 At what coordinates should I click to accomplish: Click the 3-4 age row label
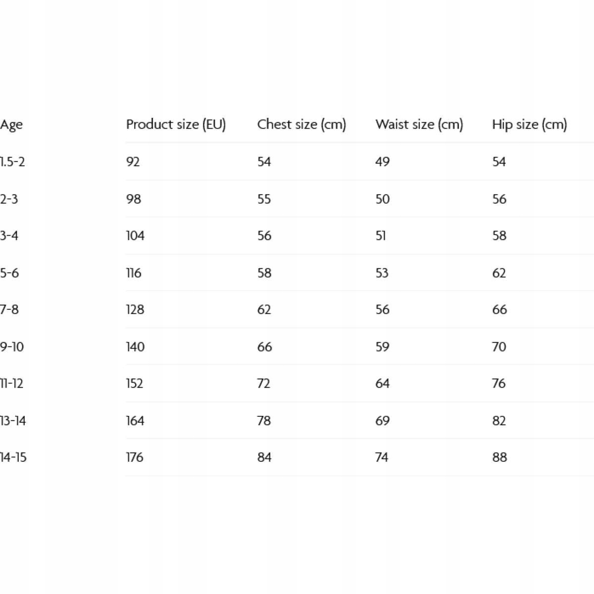(9, 236)
